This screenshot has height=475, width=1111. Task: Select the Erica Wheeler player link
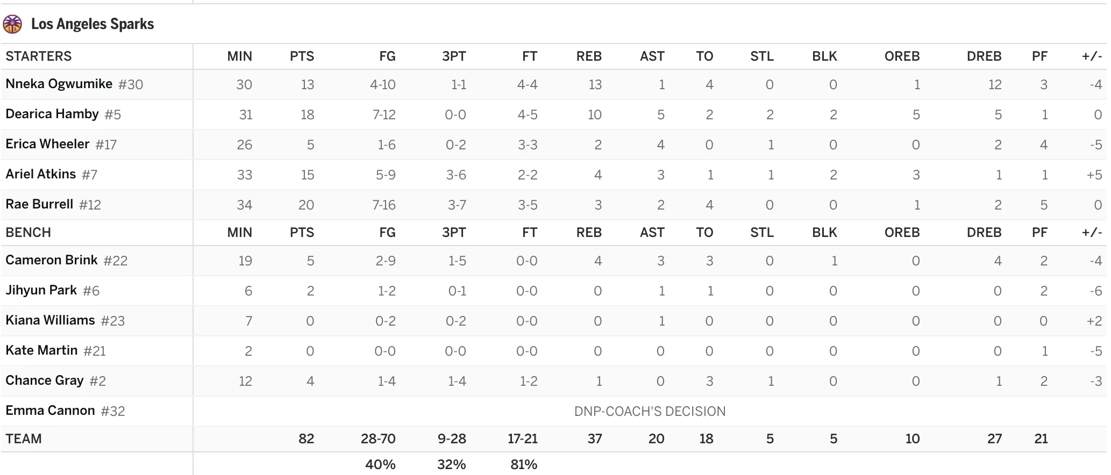click(47, 144)
